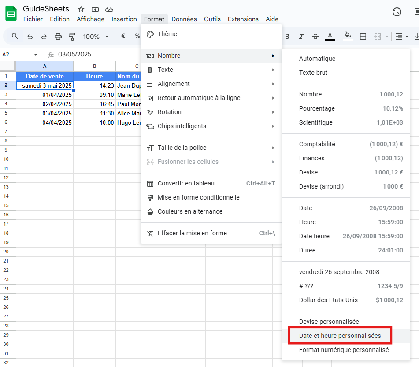Expand the Texte submenu
Screen dimensions: 419x367
tap(211, 70)
